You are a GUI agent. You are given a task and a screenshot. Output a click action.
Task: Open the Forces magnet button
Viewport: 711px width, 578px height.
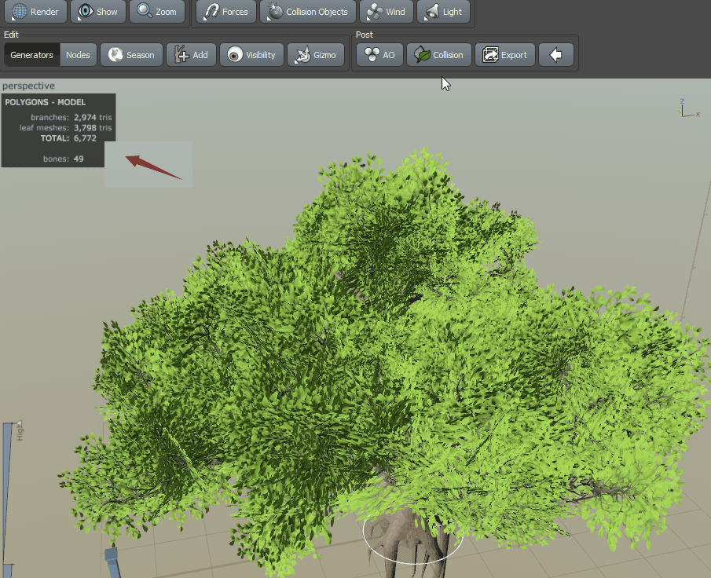(226, 11)
